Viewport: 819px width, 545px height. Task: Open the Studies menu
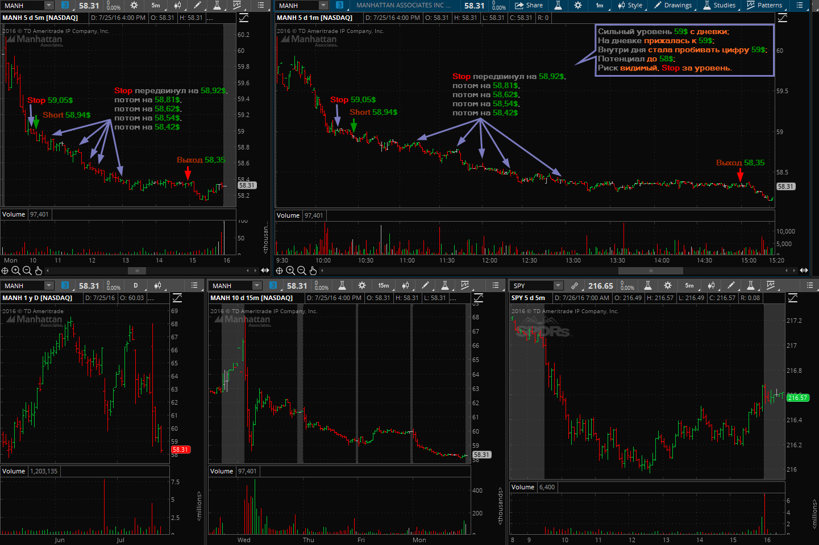coord(719,5)
